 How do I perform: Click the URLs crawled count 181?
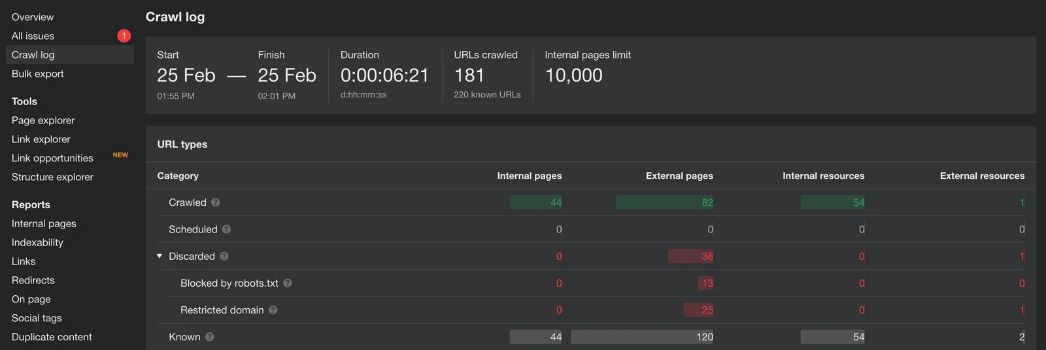coord(469,75)
